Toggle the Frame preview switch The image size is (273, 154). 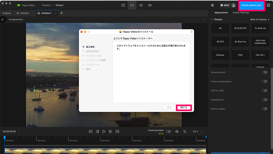168,131
